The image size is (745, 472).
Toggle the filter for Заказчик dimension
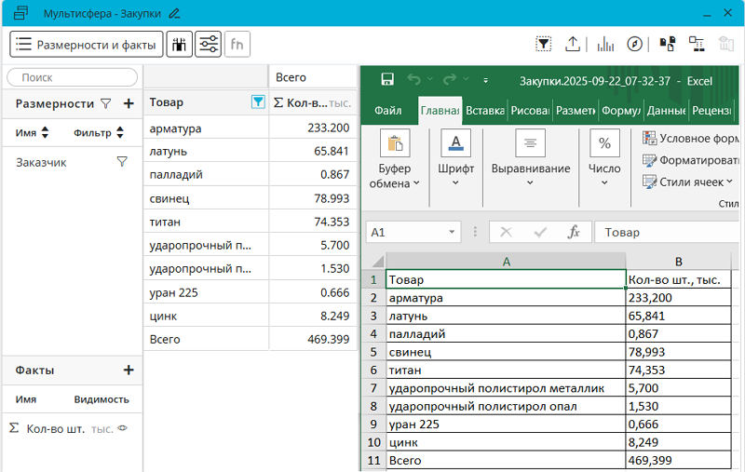click(x=121, y=162)
